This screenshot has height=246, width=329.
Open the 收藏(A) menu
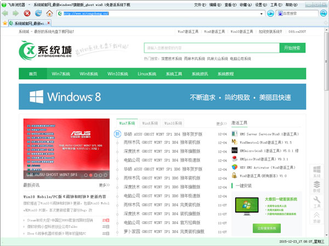(246, 4)
